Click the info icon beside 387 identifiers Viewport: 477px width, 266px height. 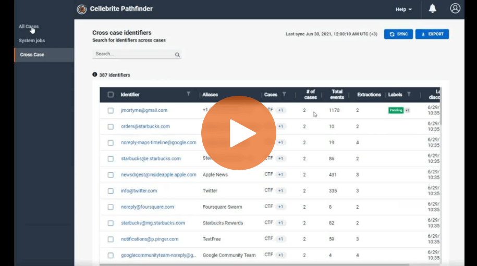pyautogui.click(x=94, y=74)
